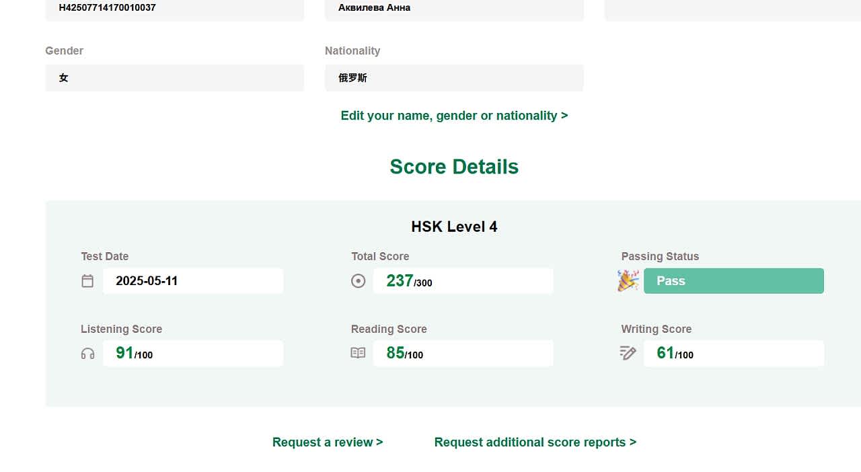Click the Test Date label

click(x=104, y=257)
